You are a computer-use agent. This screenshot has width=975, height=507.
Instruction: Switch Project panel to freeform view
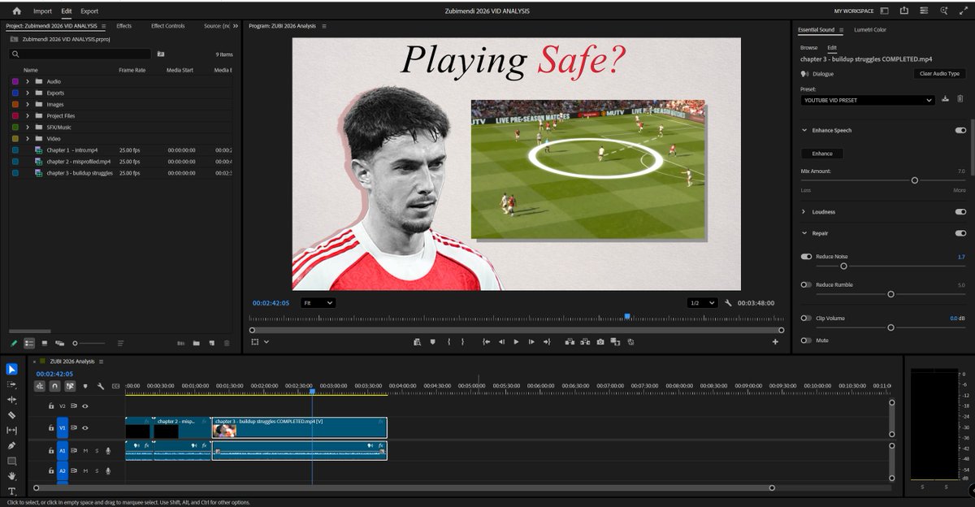(x=59, y=344)
